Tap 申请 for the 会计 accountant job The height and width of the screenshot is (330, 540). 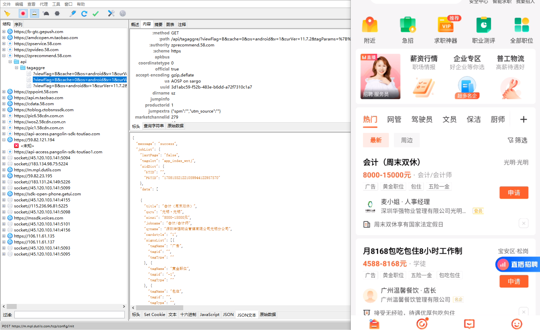514,193
